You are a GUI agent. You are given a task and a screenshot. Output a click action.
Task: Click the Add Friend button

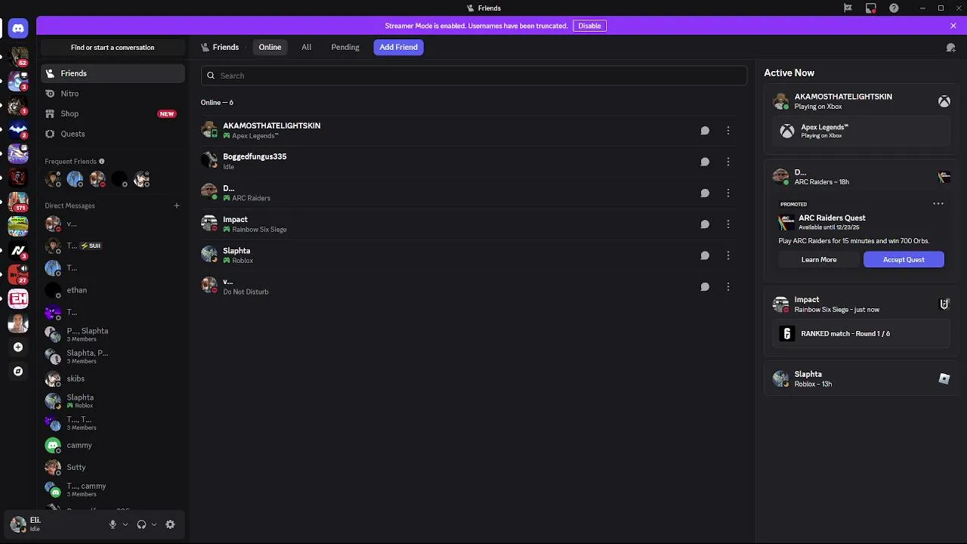(398, 47)
